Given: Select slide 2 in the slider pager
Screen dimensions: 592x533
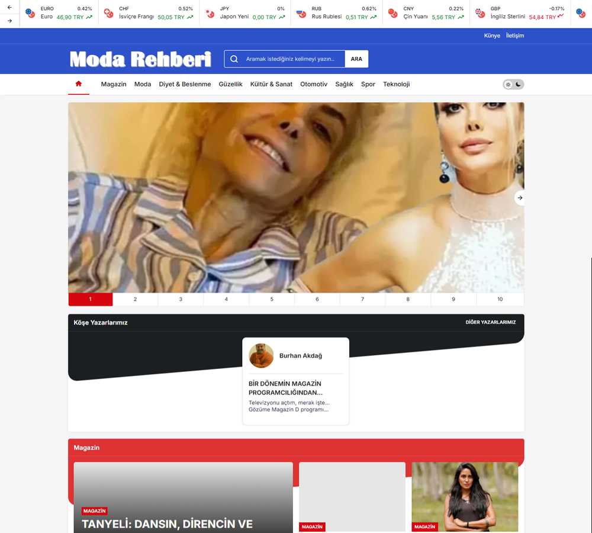Looking at the screenshot, I should [x=135, y=299].
